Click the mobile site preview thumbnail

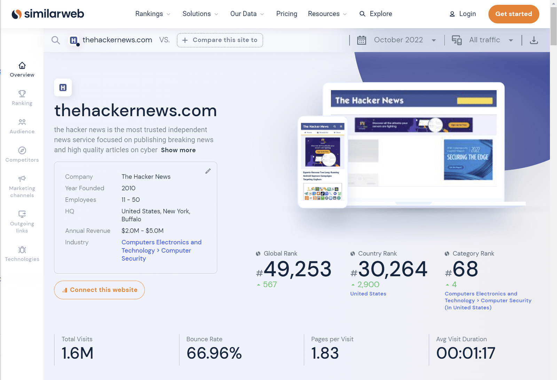click(x=323, y=162)
